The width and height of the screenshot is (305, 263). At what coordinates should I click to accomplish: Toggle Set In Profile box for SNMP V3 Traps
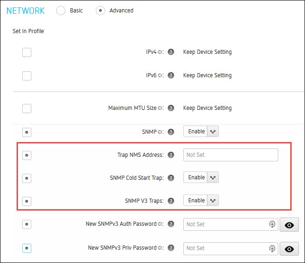(x=27, y=201)
